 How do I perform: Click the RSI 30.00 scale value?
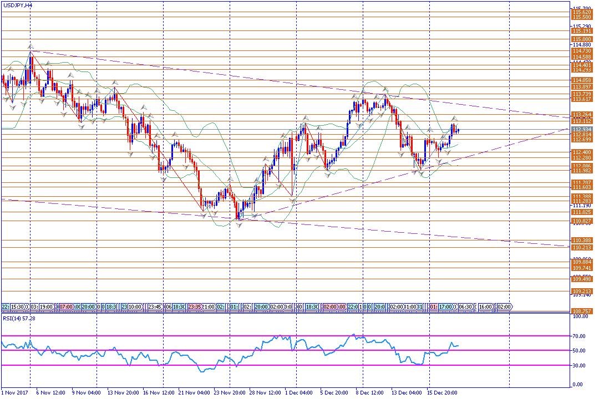pos(579,365)
